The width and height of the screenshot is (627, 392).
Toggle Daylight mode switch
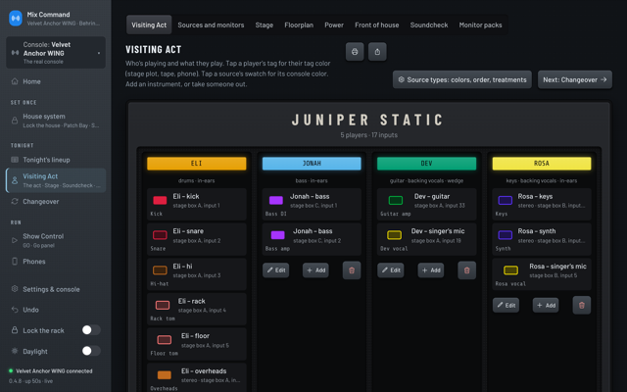pyautogui.click(x=91, y=351)
